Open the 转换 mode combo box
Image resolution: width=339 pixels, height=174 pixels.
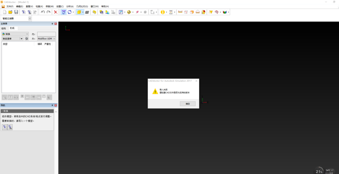tap(15, 34)
